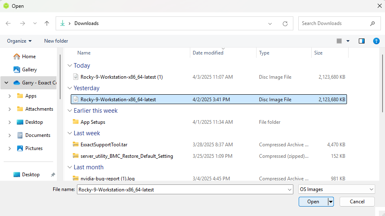Image resolution: width=385 pixels, height=216 pixels.
Task: Click the Cancel button
Action: coord(357,202)
